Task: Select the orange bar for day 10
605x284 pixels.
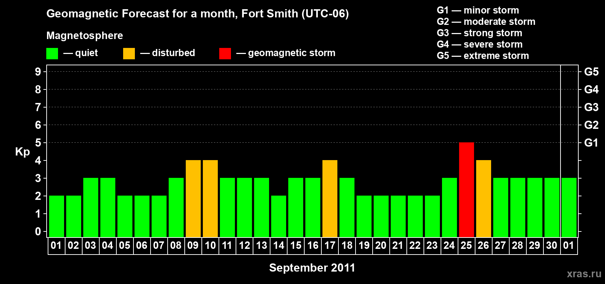Action: [210, 198]
